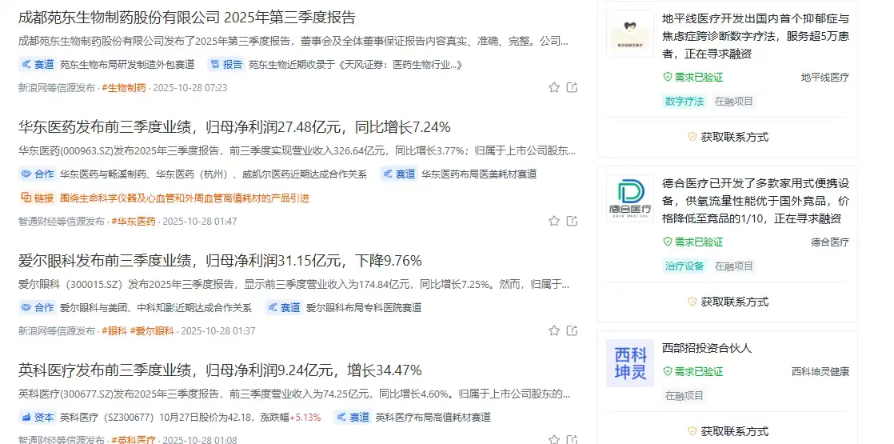Viewport: 894px width, 444px height.
Task: Open 华东医药与畅溪制药 cooperation text
Action: 214,174
